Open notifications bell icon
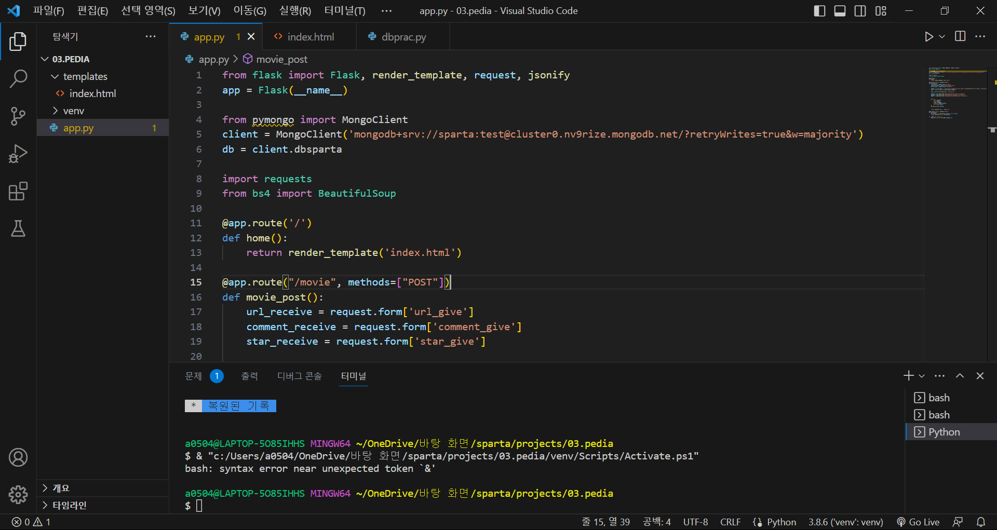 click(x=981, y=522)
